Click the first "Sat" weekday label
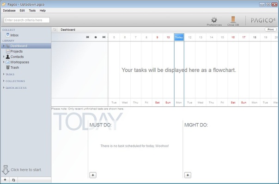279x184 pixels. [158, 103]
